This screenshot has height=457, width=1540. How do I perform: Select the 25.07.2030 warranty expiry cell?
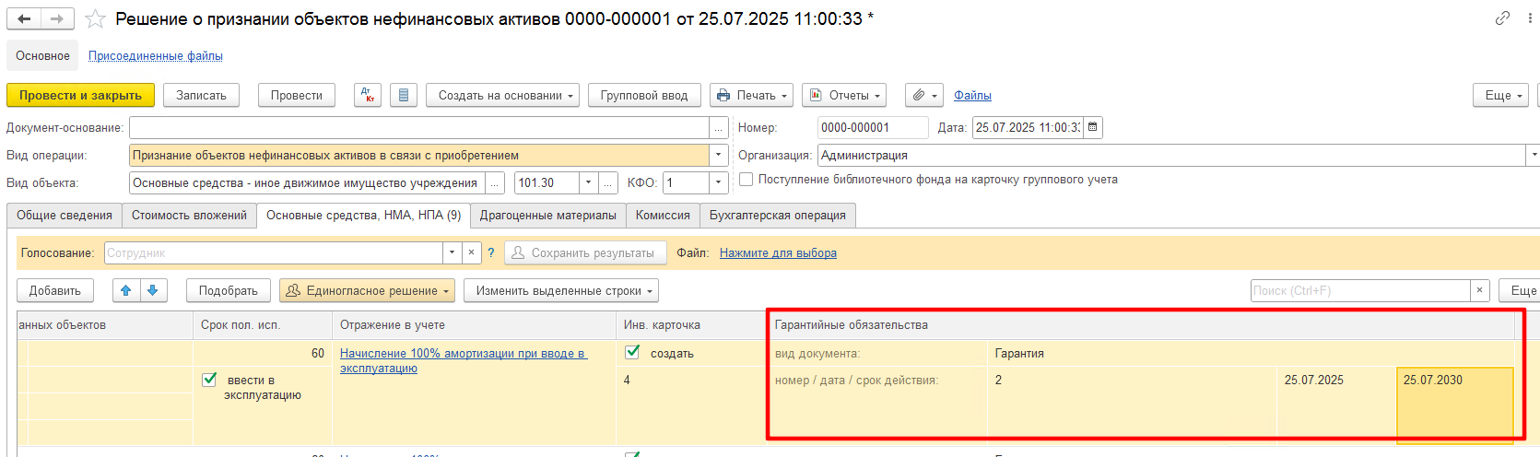point(1454,404)
